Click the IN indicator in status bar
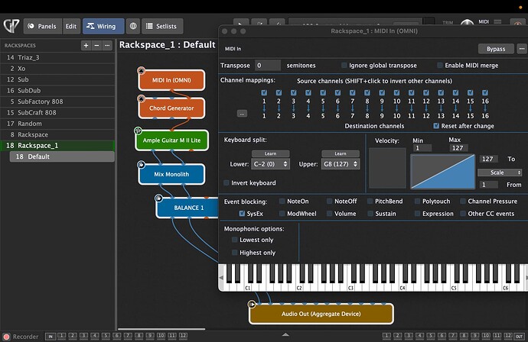The width and height of the screenshot is (528, 342). coord(51,337)
